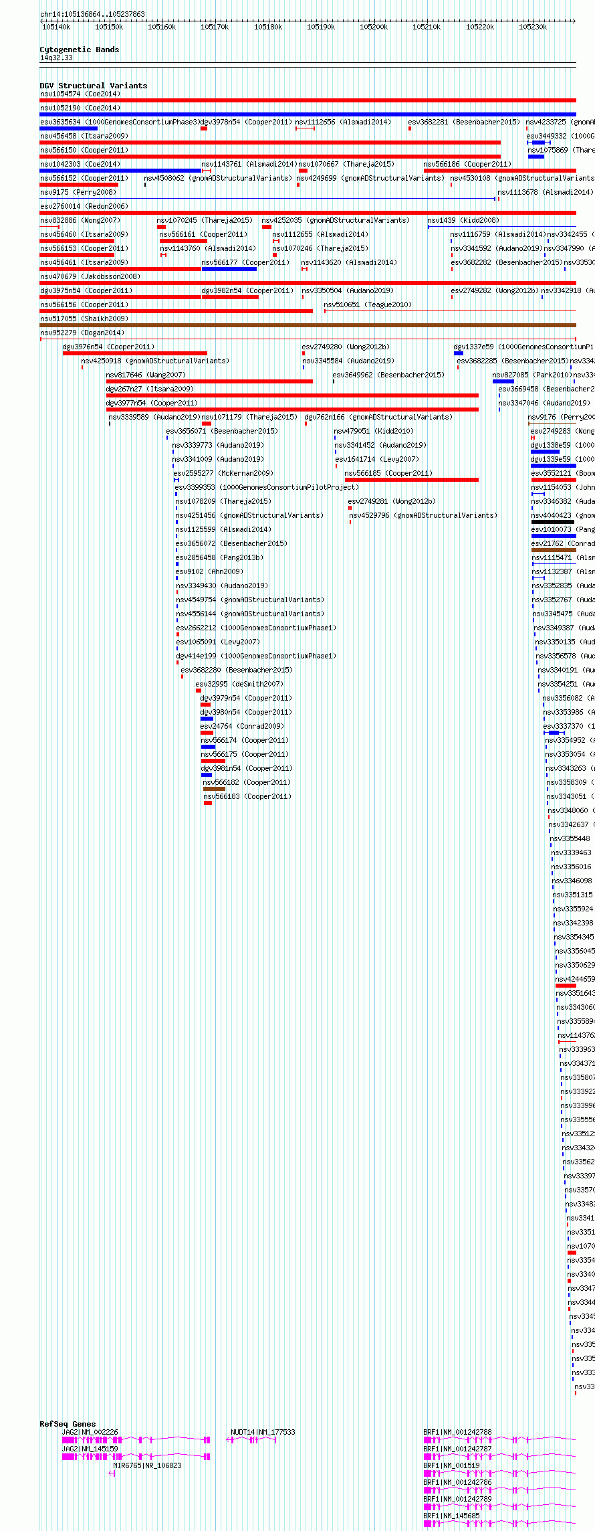Select esv24764 (Conrad2009) label
This screenshot has height=1531, width=595.
click(x=243, y=726)
